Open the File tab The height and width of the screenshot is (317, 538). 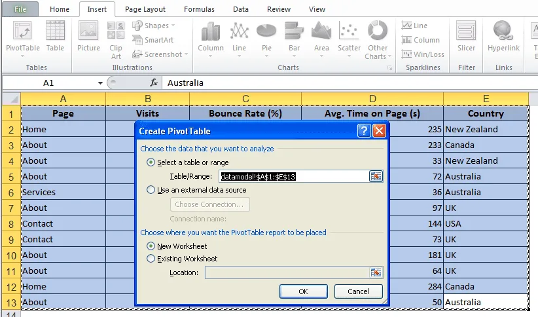(20, 9)
